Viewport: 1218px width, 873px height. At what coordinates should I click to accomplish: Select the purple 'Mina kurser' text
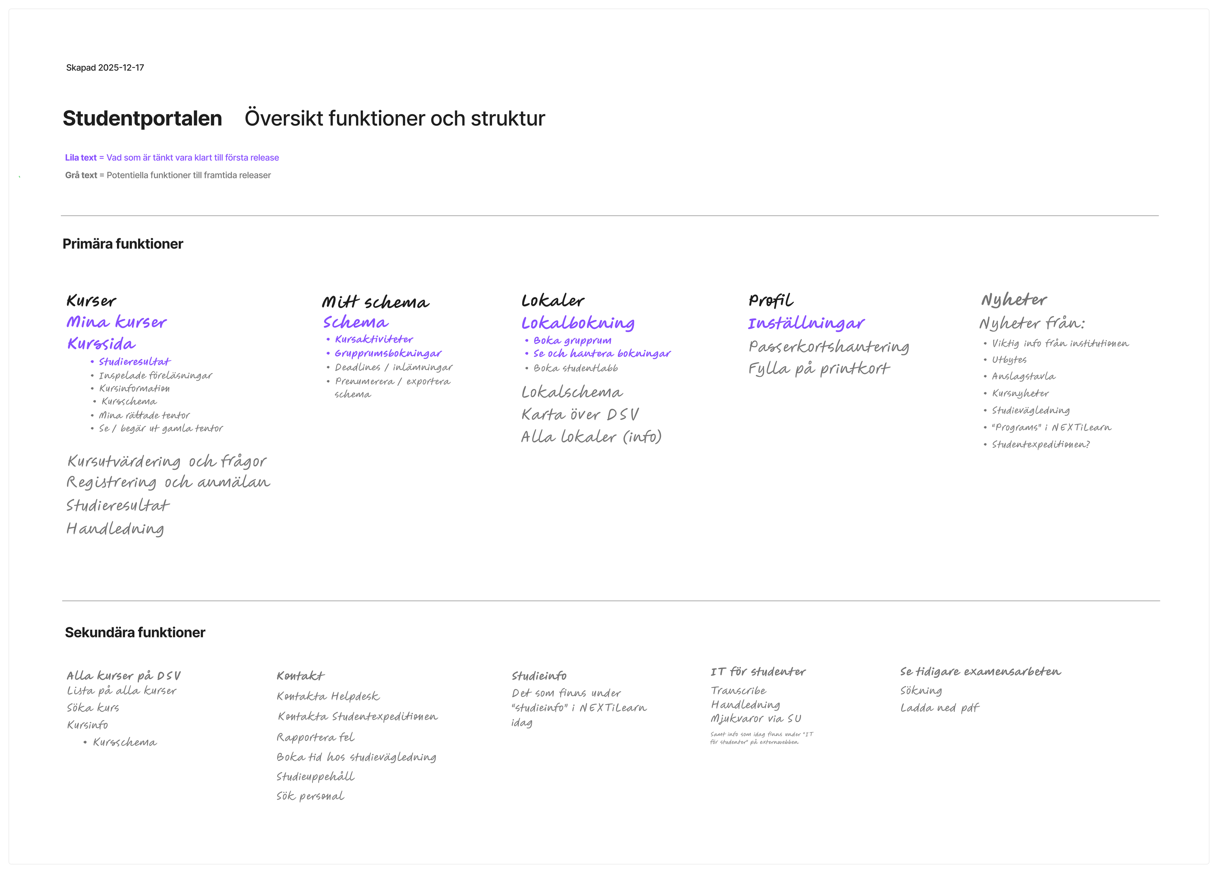coord(117,322)
